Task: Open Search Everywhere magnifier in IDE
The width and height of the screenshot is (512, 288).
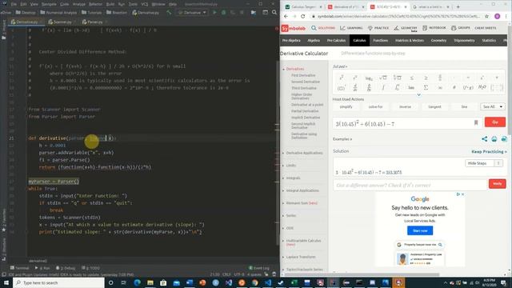Action: click(274, 13)
